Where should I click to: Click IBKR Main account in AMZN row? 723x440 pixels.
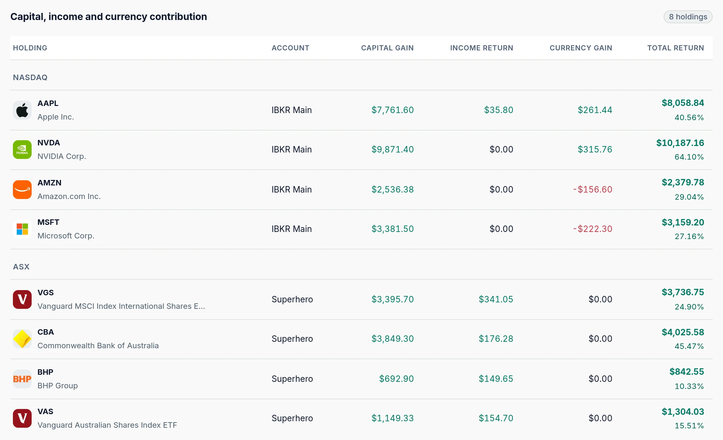click(x=292, y=190)
